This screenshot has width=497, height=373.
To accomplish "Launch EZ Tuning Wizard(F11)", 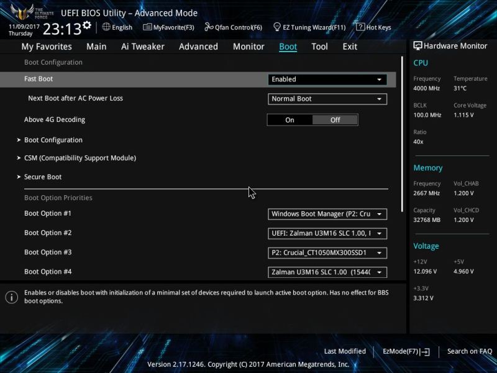I will click(x=309, y=27).
